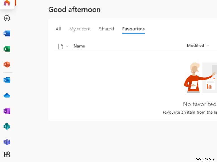Open the Modified sort dropdown
The width and height of the screenshot is (217, 162).
click(198, 45)
